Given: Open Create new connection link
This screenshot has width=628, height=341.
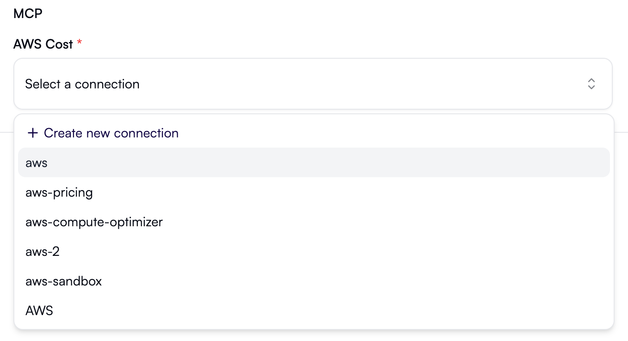Looking at the screenshot, I should (111, 133).
